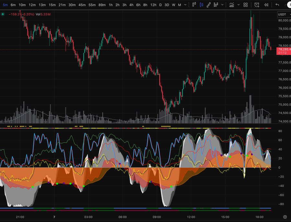The image size is (291, 222).
Task: Open the indicator templates grid icon
Action: tap(246, 5)
